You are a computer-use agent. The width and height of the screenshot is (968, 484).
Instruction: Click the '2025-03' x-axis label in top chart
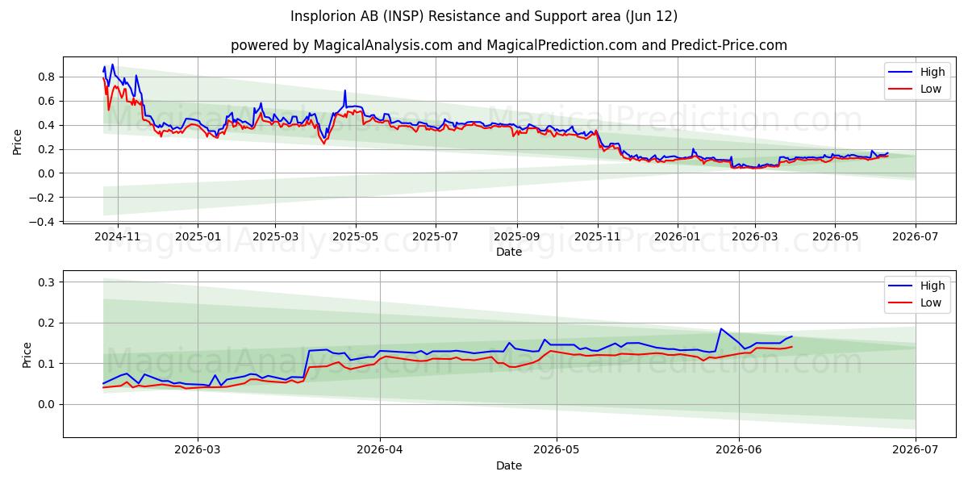[275, 237]
